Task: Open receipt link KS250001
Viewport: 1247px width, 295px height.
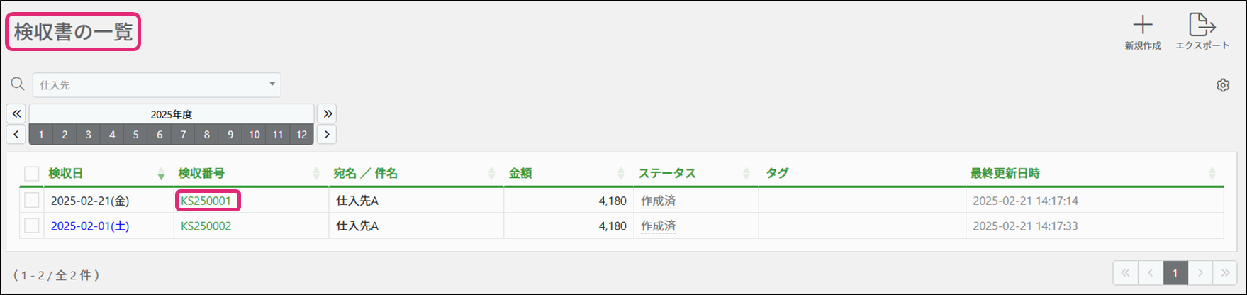Action: click(206, 201)
